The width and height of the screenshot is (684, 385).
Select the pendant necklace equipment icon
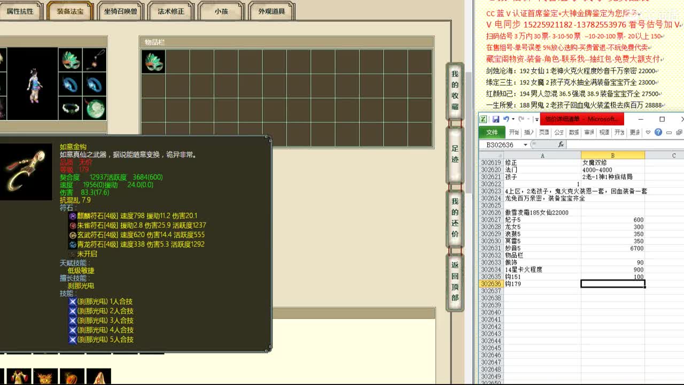point(95,60)
